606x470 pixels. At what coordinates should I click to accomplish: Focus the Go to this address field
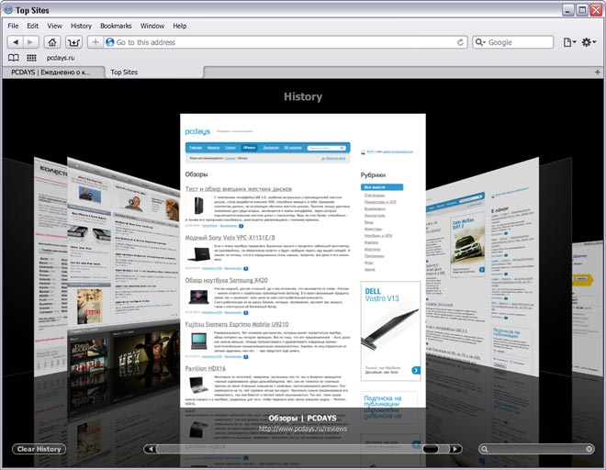click(286, 42)
